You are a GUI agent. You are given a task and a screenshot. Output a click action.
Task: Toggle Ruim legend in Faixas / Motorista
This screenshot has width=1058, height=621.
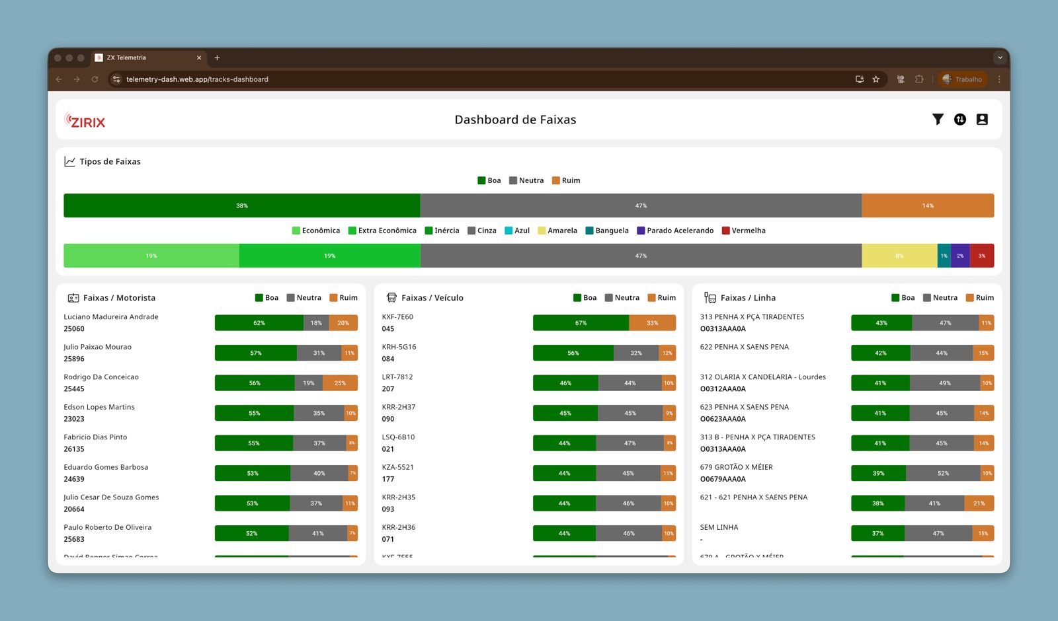(x=343, y=298)
